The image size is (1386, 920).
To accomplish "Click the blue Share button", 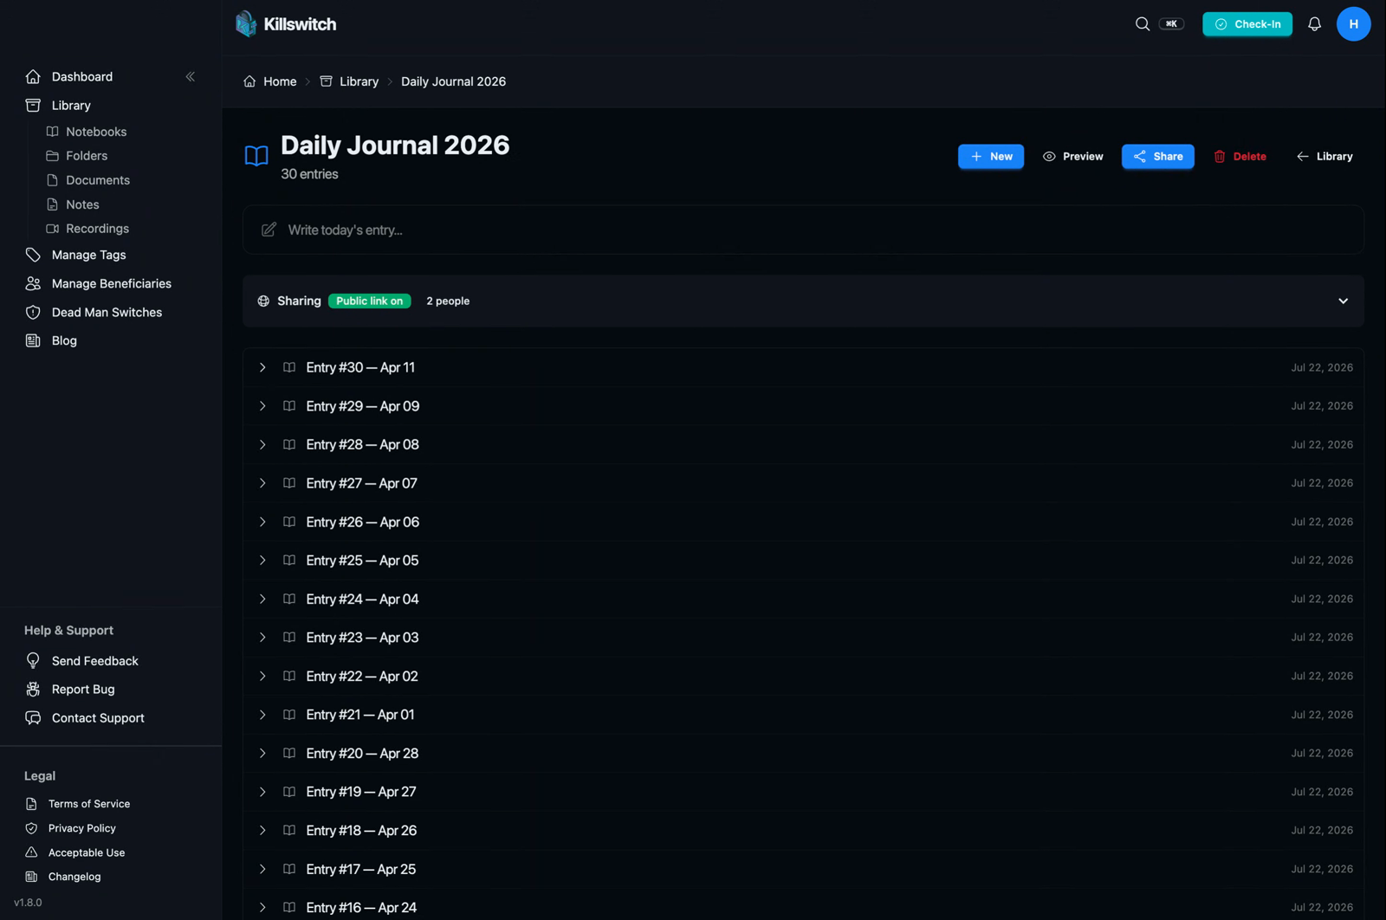I will coord(1158,157).
